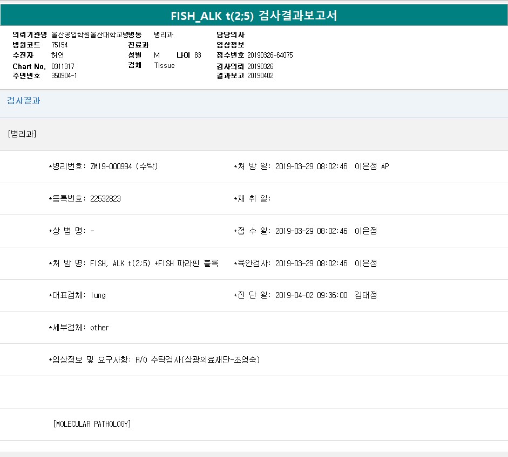Click the 임상정보 및 요구사항 line
The height and width of the screenshot is (457, 508).
[x=154, y=360]
